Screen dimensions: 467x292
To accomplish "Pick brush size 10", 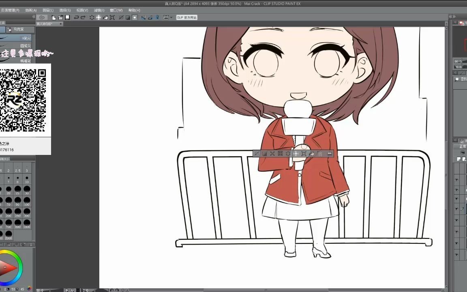I will tap(27, 180).
